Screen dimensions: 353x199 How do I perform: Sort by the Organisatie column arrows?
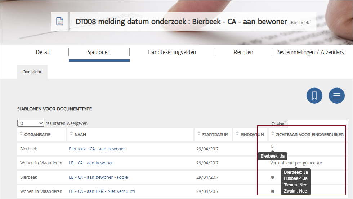pos(21,134)
